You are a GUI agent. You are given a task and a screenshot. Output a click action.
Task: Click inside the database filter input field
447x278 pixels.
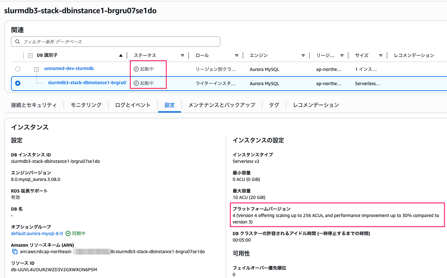pos(113,42)
